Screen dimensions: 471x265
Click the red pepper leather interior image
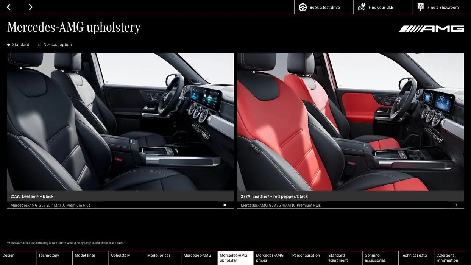(351, 121)
